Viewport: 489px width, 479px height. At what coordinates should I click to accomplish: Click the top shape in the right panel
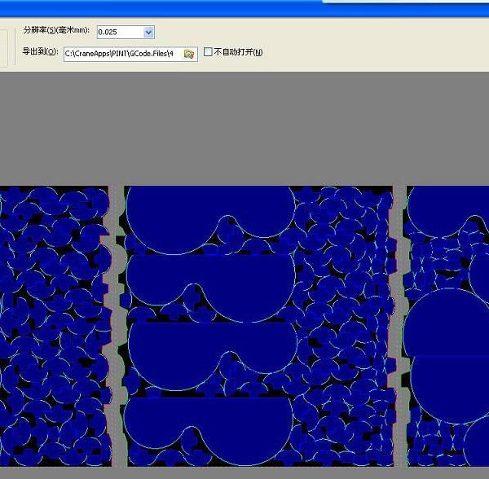448,212
